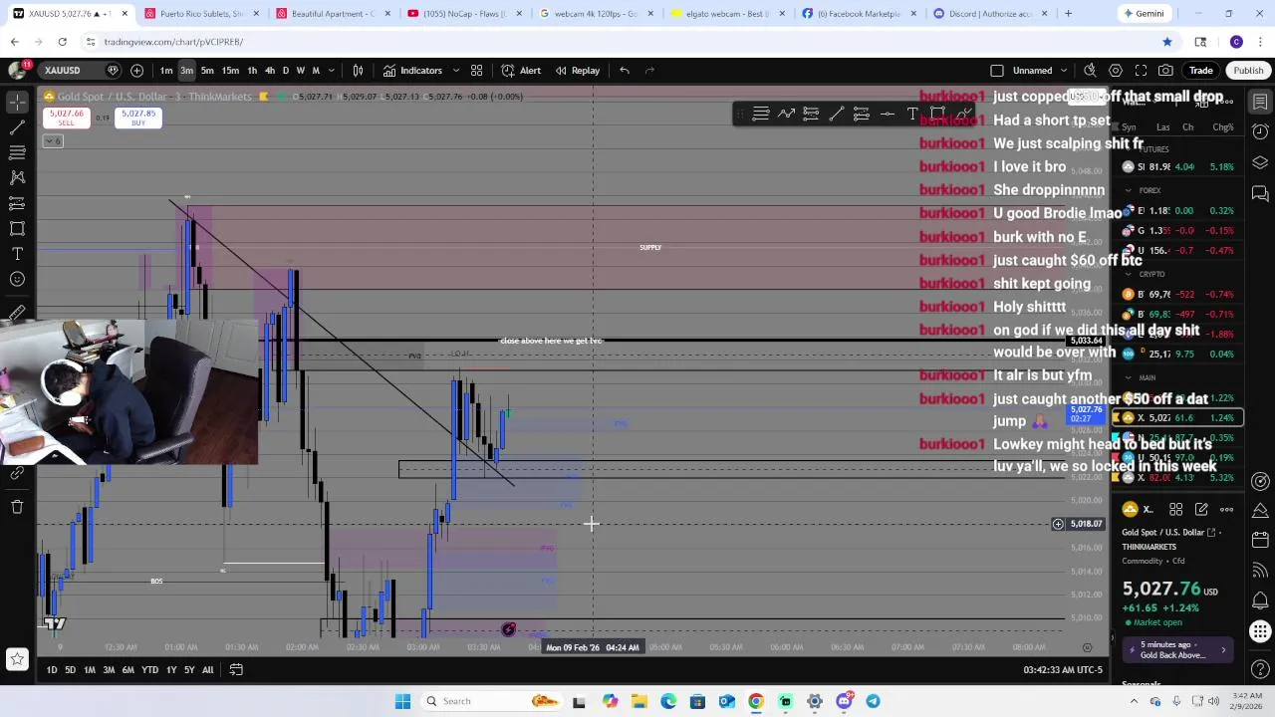
Task: Open the Chats panel icon
Action: (1260, 192)
